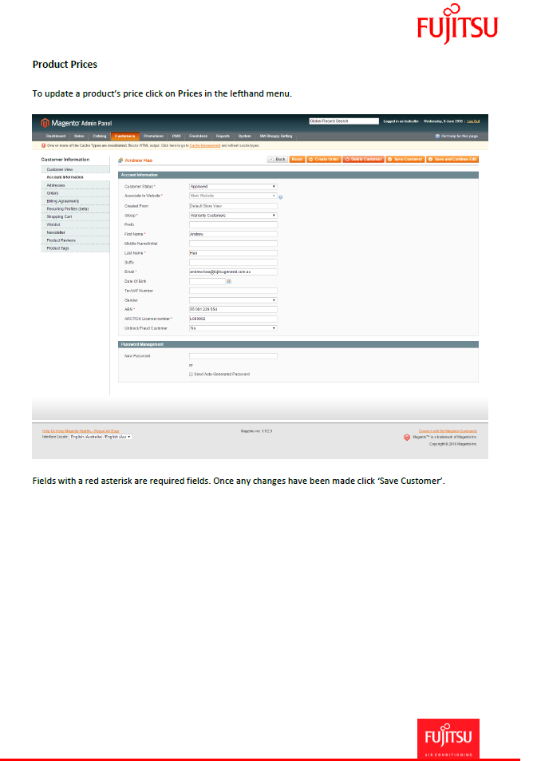The width and height of the screenshot is (537, 761).
Task: Select Account Information sidebar tab
Action: (x=76, y=177)
